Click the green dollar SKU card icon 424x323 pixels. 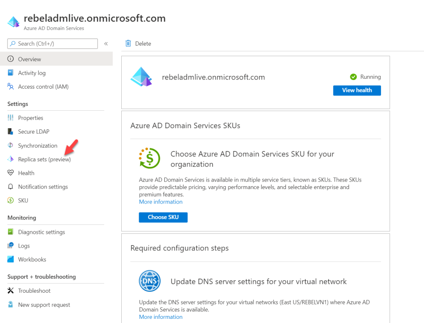point(149,158)
